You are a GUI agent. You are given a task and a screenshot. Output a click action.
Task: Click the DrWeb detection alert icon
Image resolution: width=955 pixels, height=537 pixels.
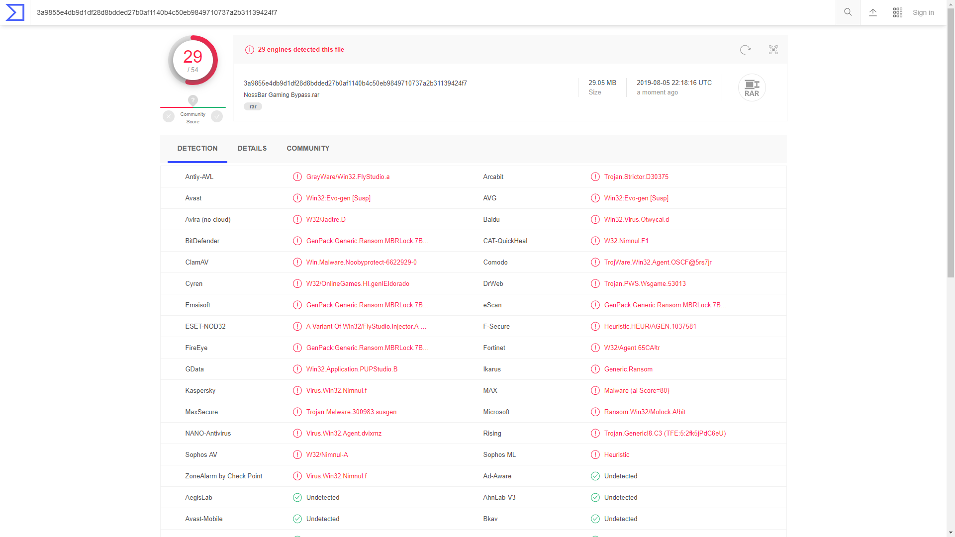[595, 284]
